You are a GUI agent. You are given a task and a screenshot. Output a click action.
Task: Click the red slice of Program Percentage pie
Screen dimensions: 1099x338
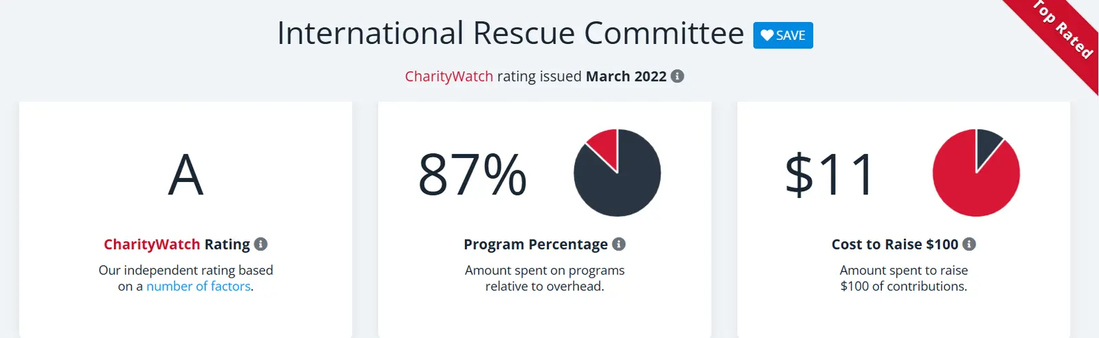(604, 146)
